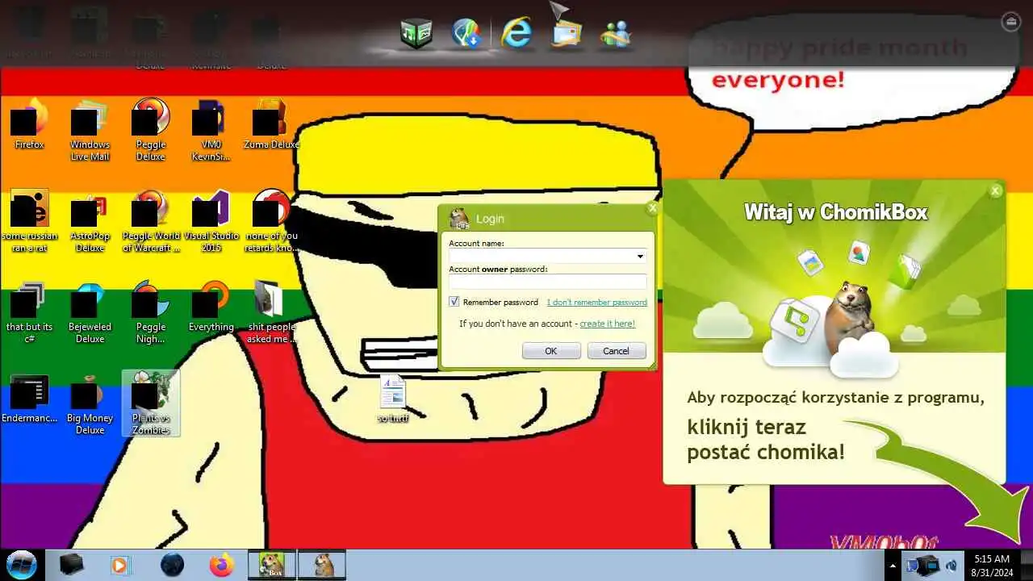Close the Witaj w ChomikBox popup
This screenshot has width=1033, height=581.
[x=995, y=190]
